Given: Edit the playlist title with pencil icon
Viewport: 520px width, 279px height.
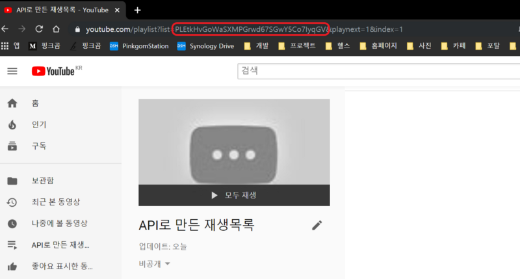Looking at the screenshot, I should pos(317,225).
